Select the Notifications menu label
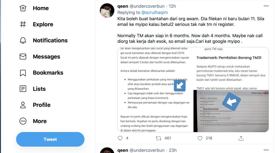276x153 pixels. [50, 40]
